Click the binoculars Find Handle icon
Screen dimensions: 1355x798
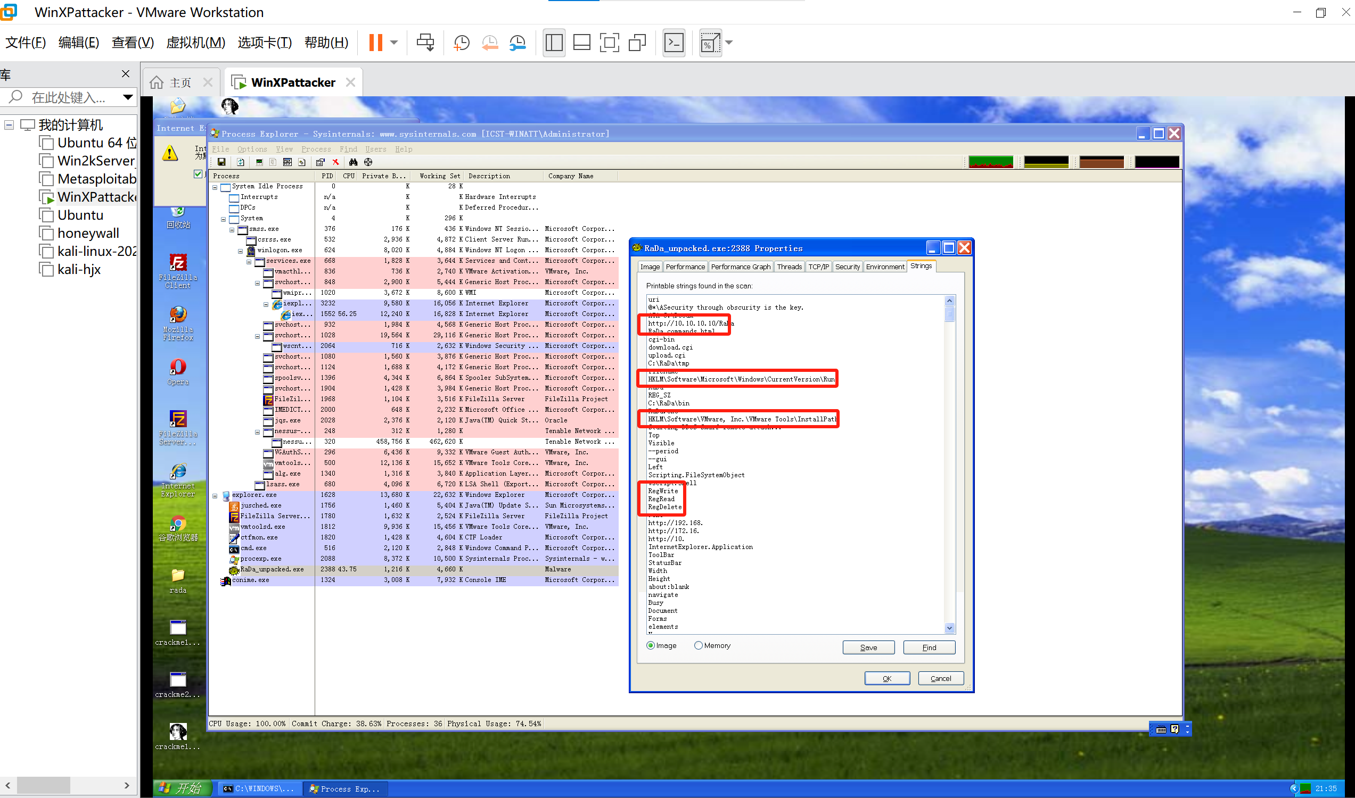click(353, 162)
